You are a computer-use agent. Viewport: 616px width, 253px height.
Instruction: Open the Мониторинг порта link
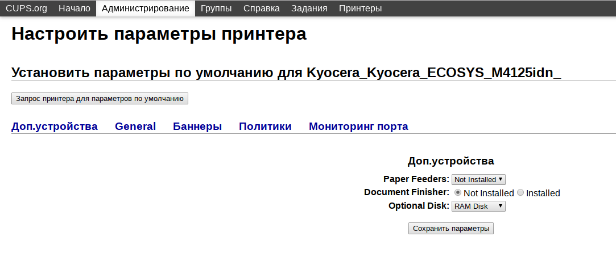tap(359, 126)
